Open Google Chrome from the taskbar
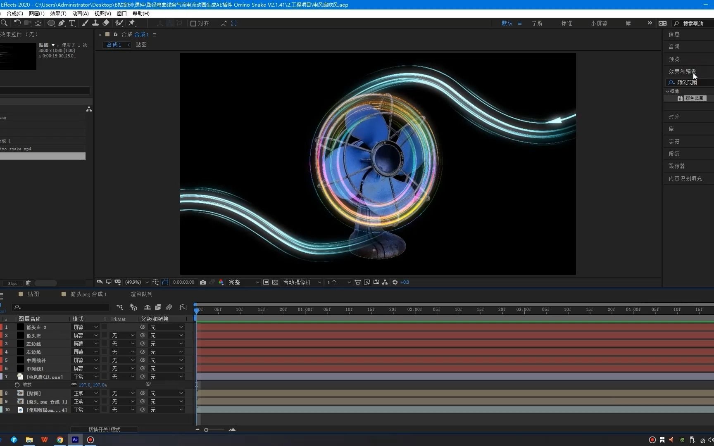 pos(60,440)
